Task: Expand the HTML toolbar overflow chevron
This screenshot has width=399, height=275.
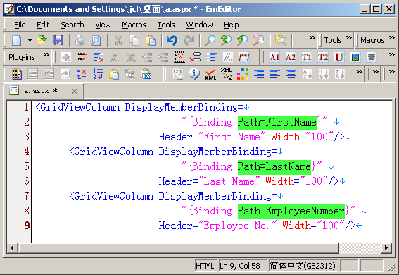Action: tap(392, 55)
